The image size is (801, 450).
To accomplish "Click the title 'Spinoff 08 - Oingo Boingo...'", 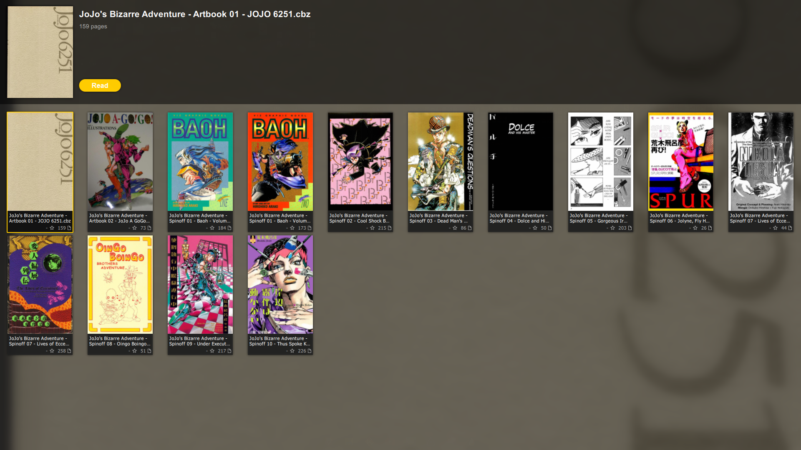I will [120, 344].
